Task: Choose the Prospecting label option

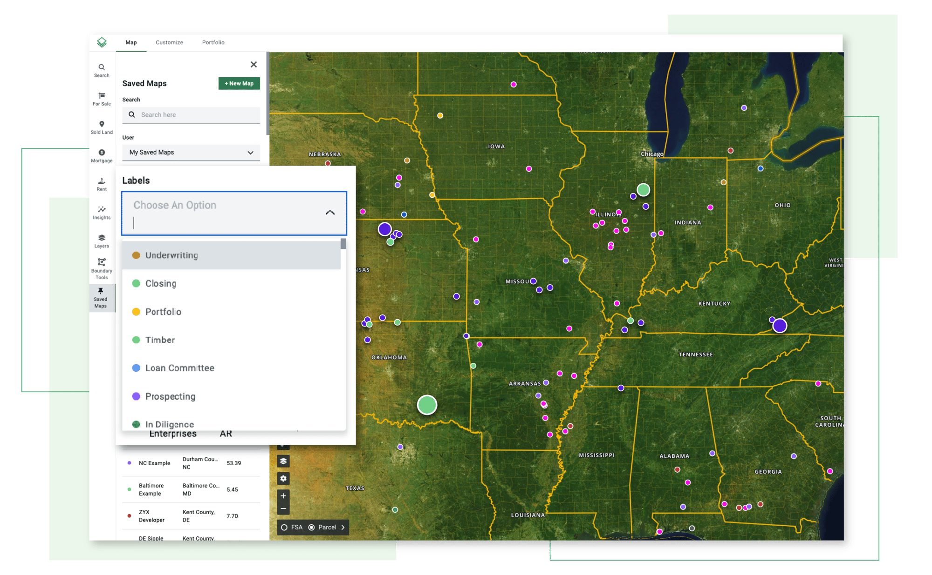Action: (x=231, y=396)
